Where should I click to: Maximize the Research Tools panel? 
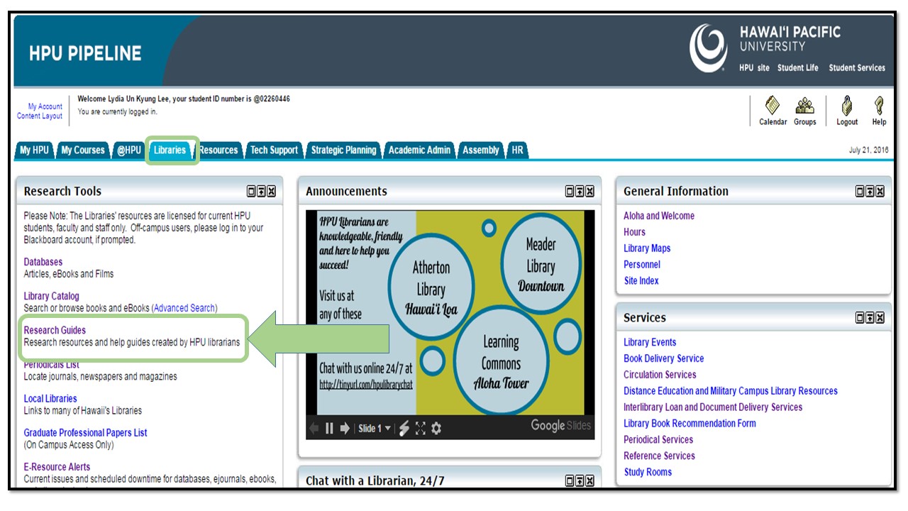click(252, 192)
